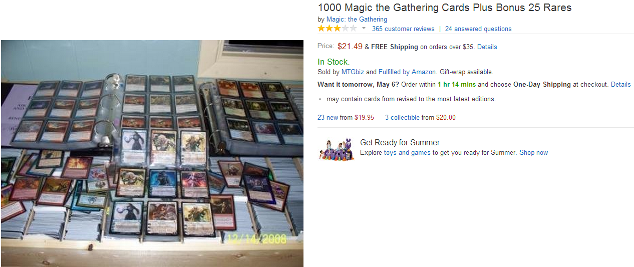The image size is (634, 267).
Task: Open the 24 answered questions link
Action: pos(478,29)
